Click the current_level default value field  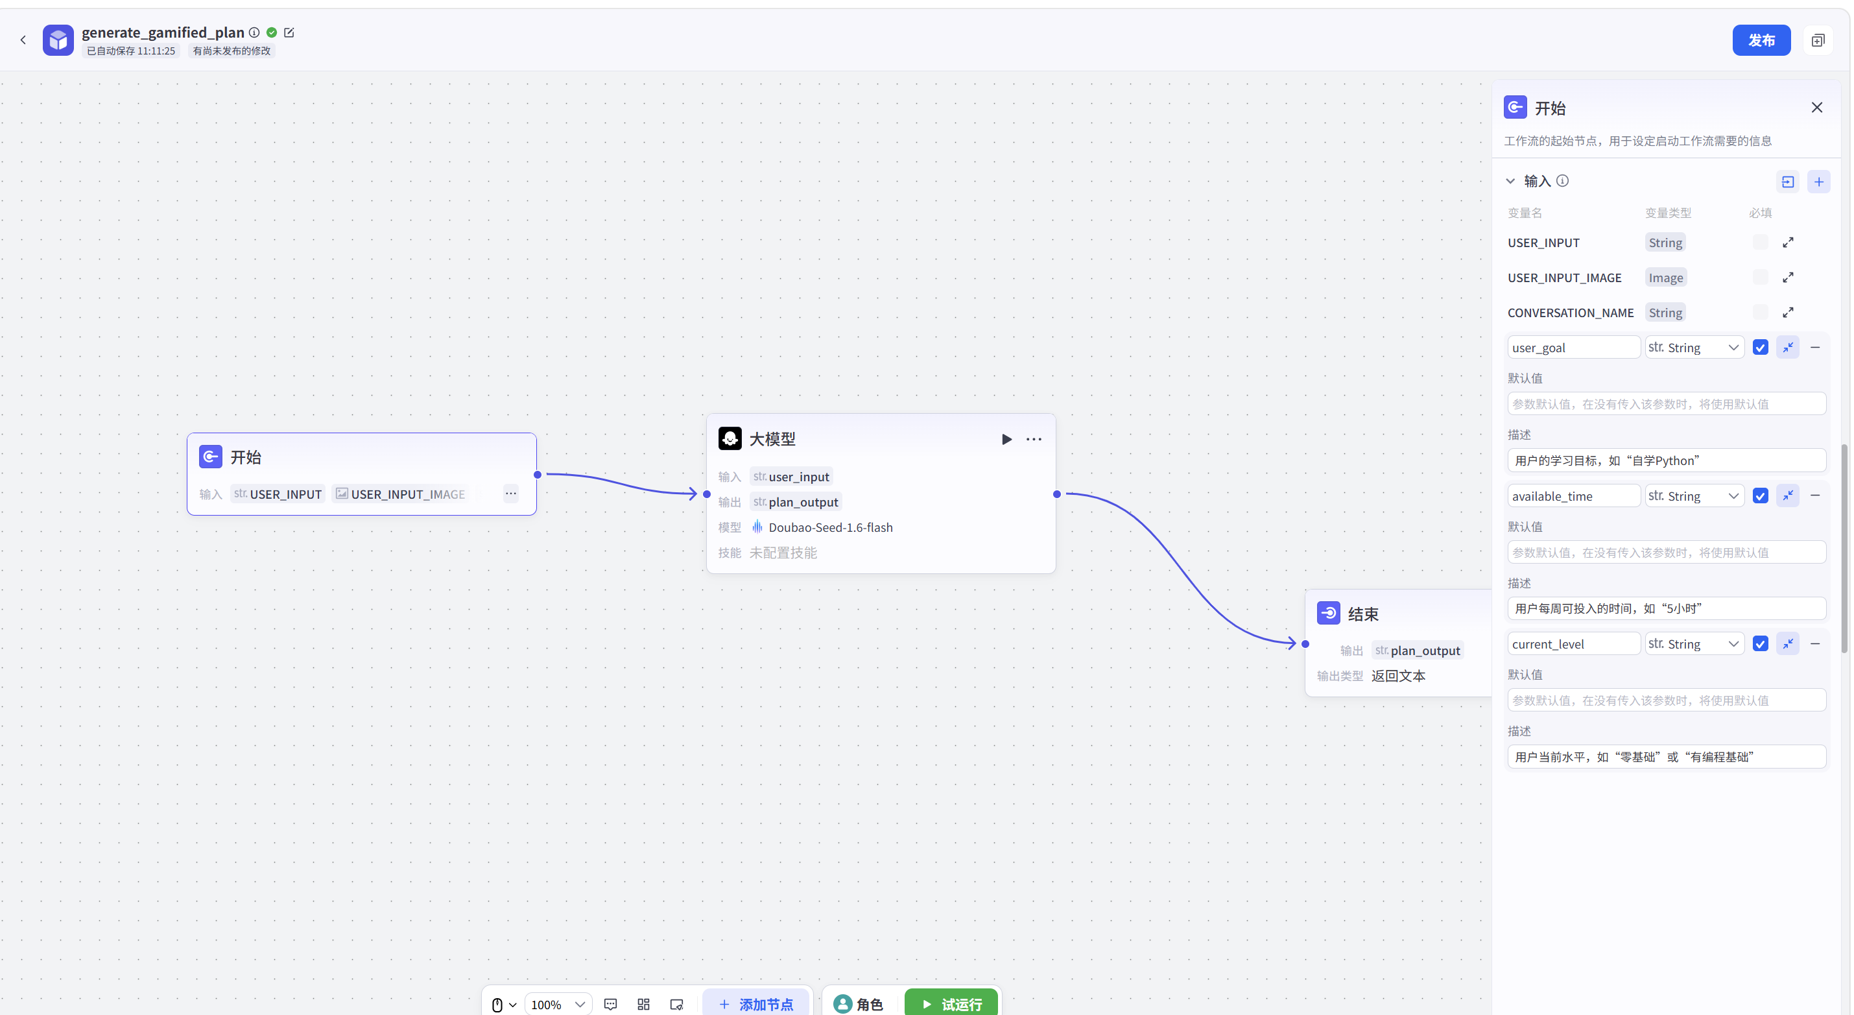(1666, 700)
